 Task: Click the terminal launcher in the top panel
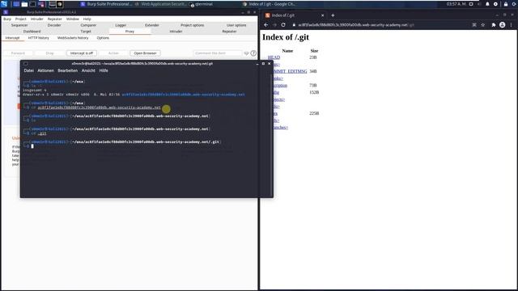[x=32, y=4]
